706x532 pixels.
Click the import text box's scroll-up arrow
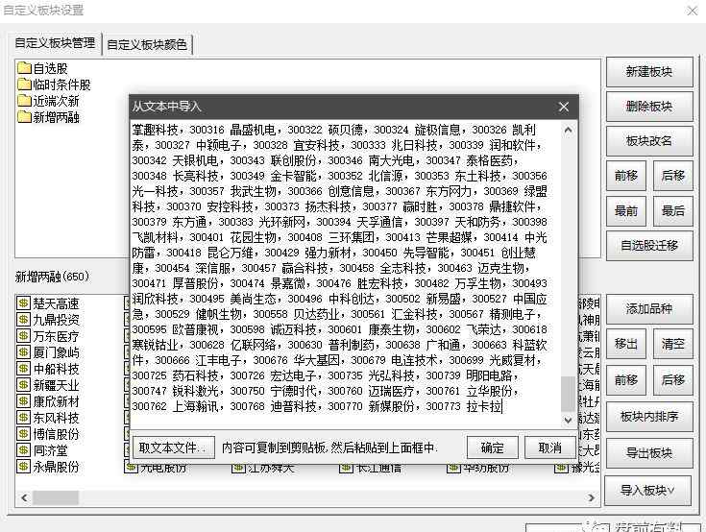(x=568, y=131)
